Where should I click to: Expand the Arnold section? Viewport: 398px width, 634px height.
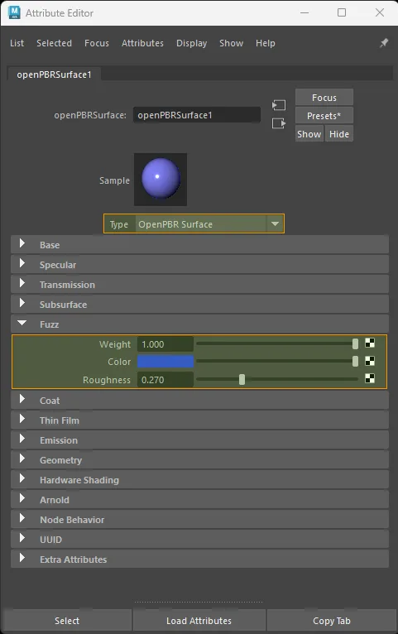199,499
